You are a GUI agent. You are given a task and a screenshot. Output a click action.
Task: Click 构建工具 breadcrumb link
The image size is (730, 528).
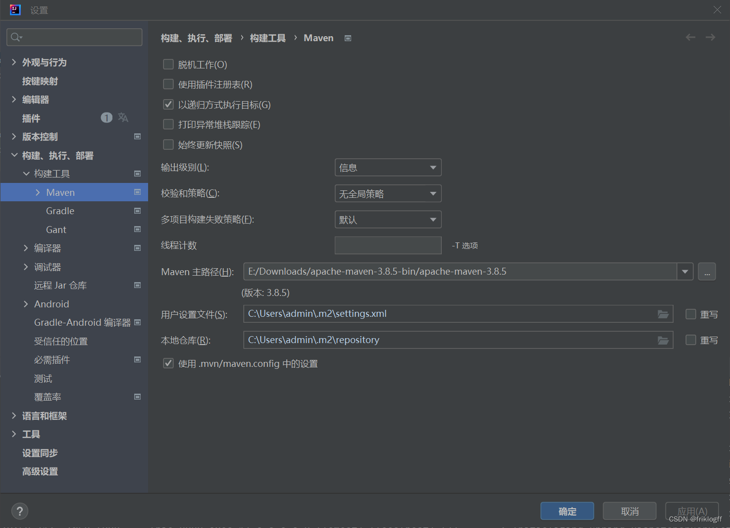click(x=268, y=38)
